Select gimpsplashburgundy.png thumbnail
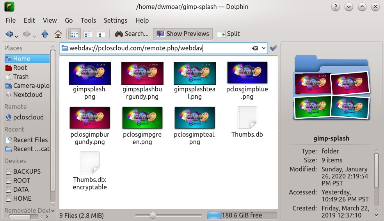Screen dimensions: 384x221 click(x=142, y=73)
